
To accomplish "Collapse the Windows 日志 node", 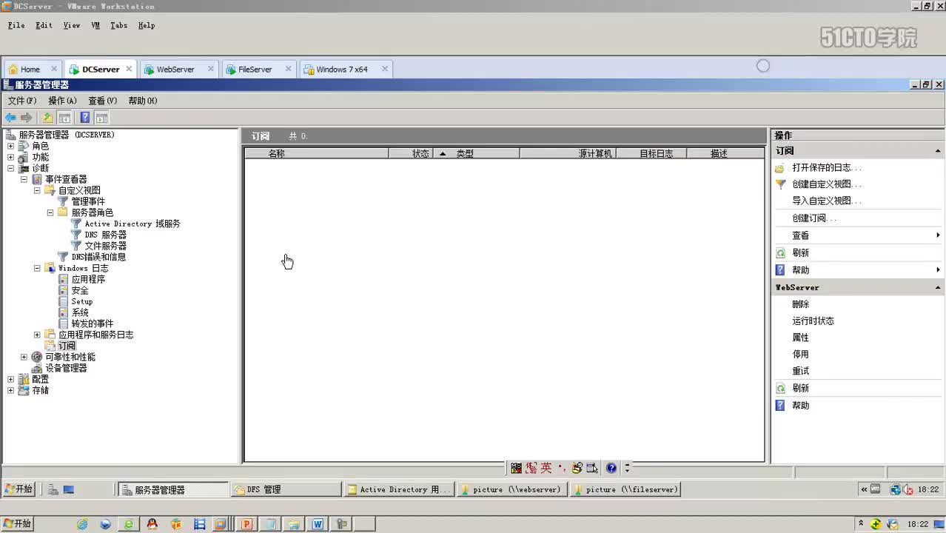I will tap(37, 268).
